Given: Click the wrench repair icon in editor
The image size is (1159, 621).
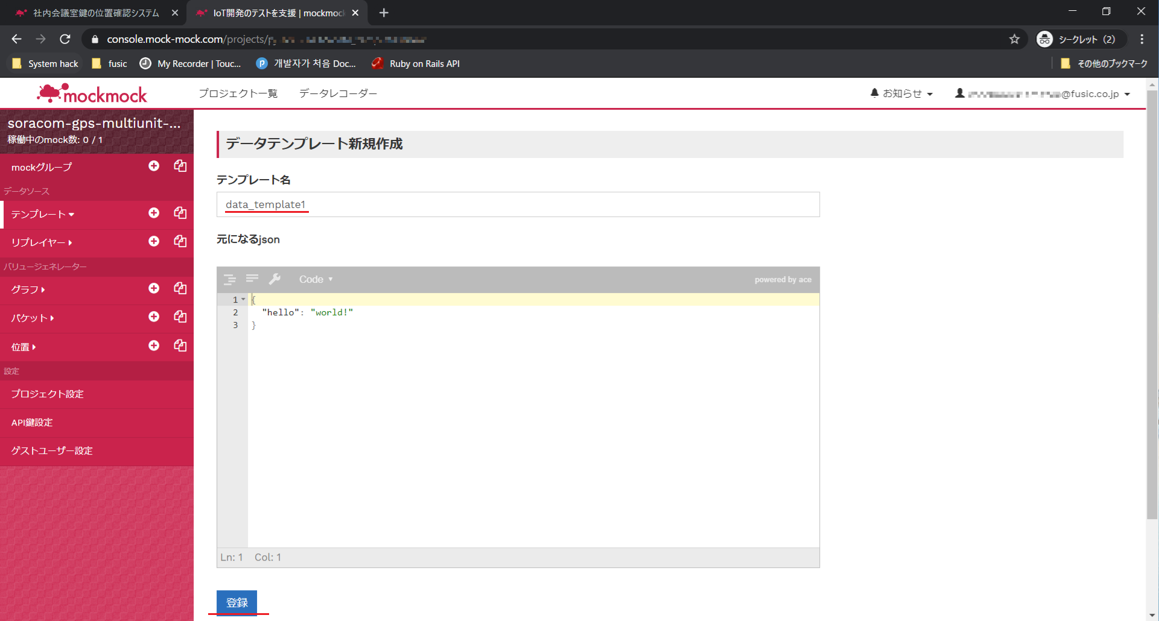Looking at the screenshot, I should [x=275, y=279].
